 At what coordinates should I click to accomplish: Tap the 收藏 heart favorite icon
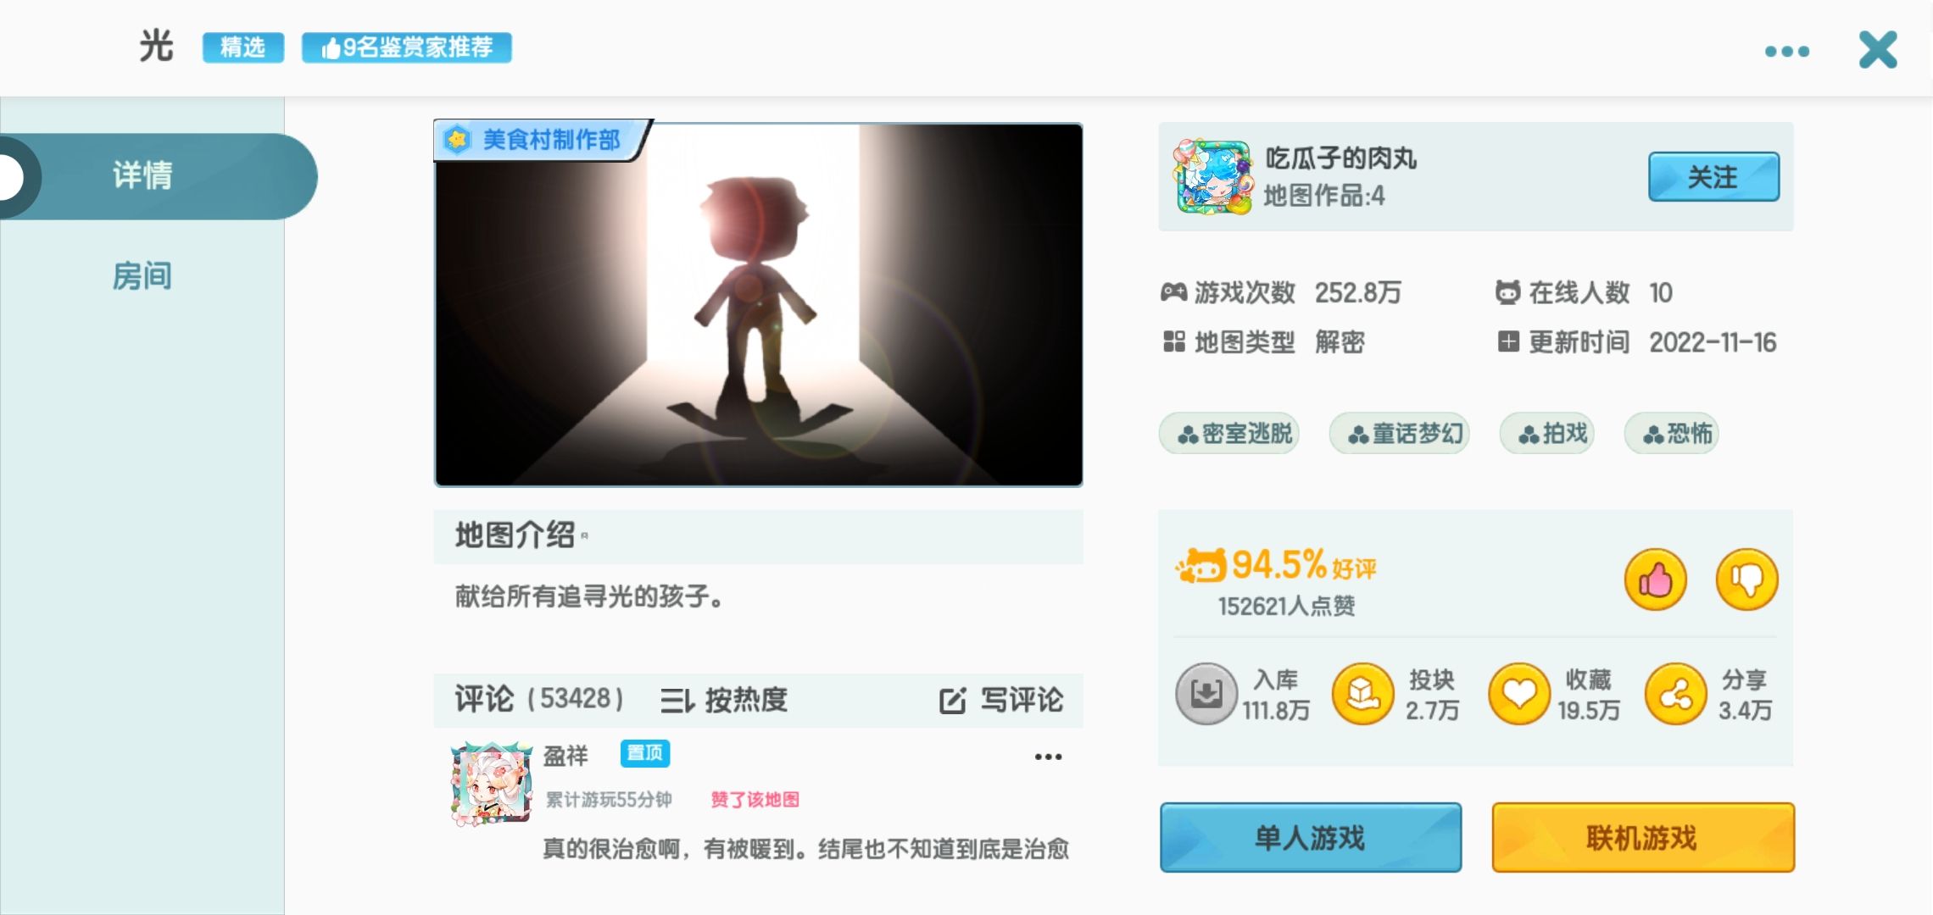(1519, 694)
